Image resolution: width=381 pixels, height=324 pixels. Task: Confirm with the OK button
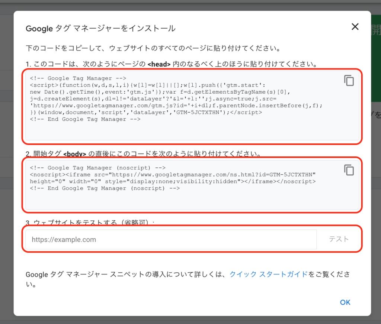(345, 302)
